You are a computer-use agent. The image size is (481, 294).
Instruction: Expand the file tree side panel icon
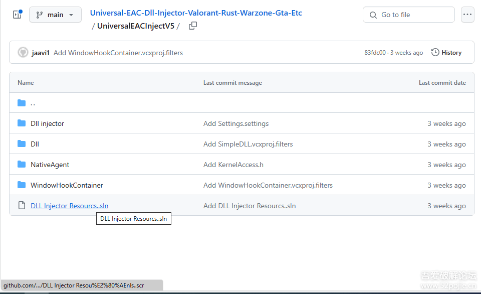click(x=17, y=15)
